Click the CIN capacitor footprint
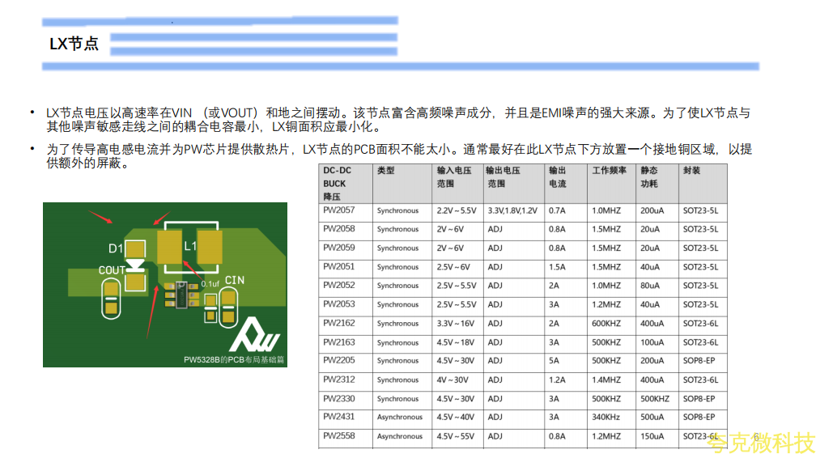 (x=230, y=305)
